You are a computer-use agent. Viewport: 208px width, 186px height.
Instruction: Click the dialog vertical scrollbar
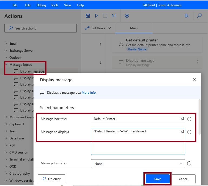click(x=199, y=117)
